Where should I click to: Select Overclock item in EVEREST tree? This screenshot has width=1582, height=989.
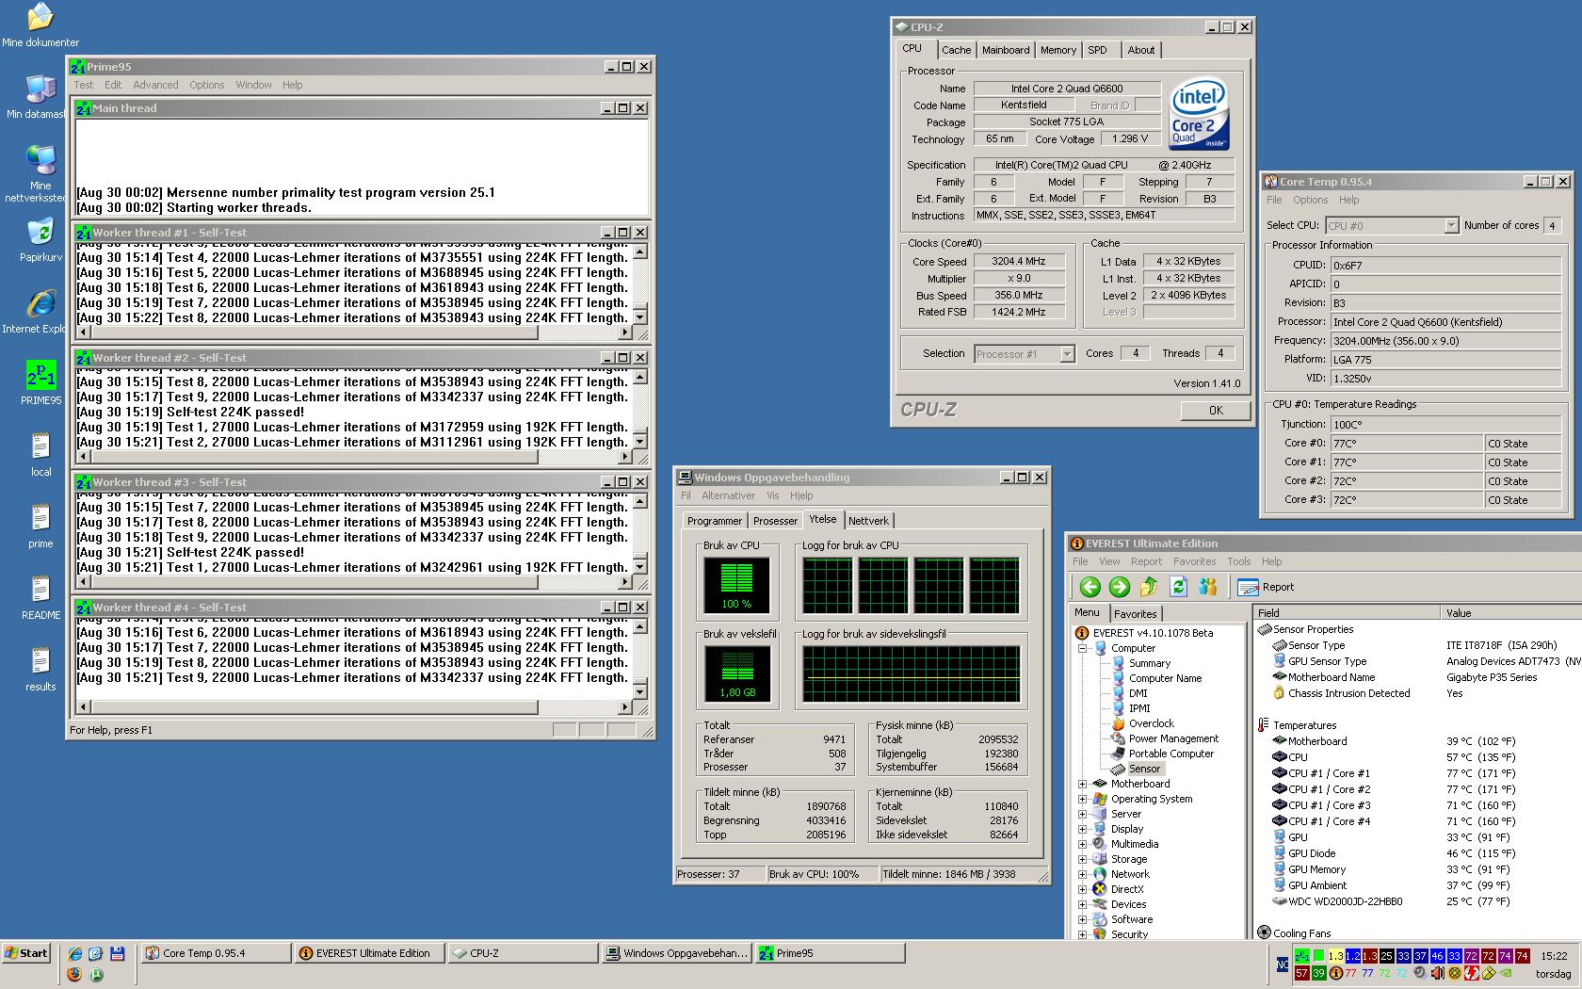pos(1151,723)
